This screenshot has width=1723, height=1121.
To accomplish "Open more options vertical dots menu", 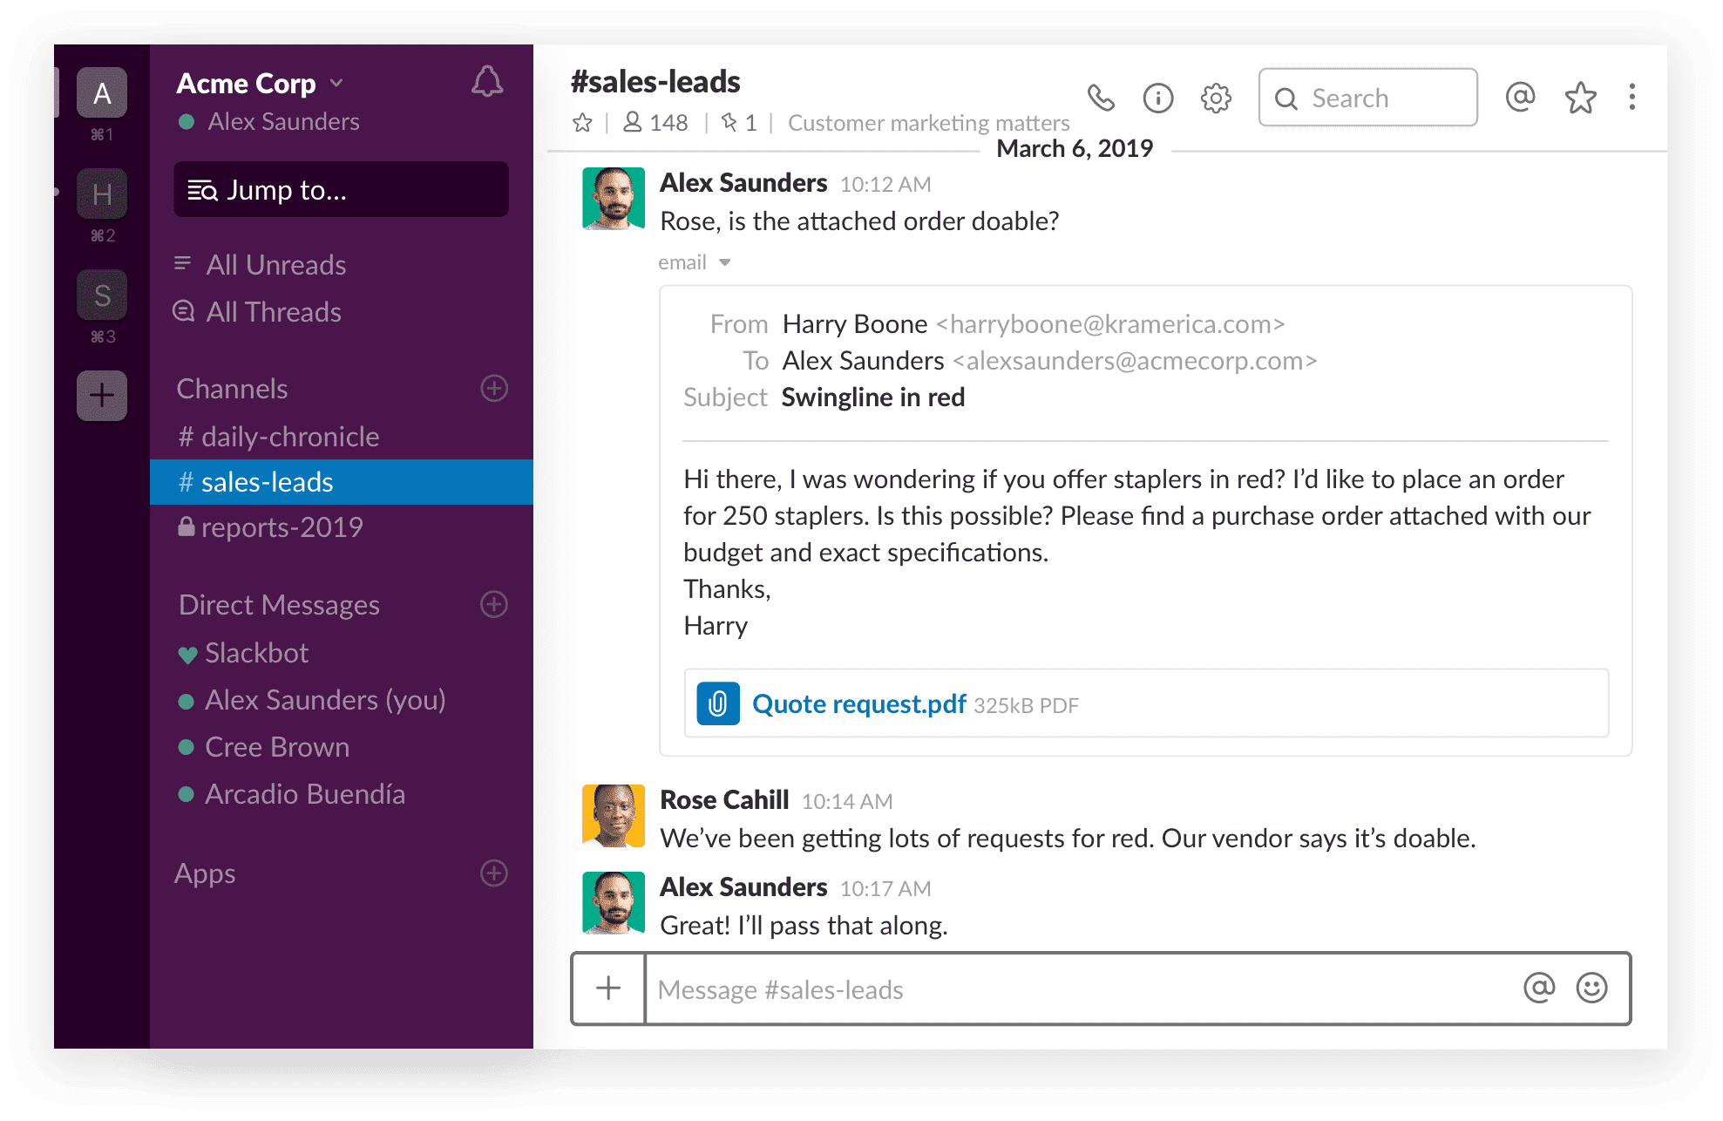I will [x=1632, y=97].
